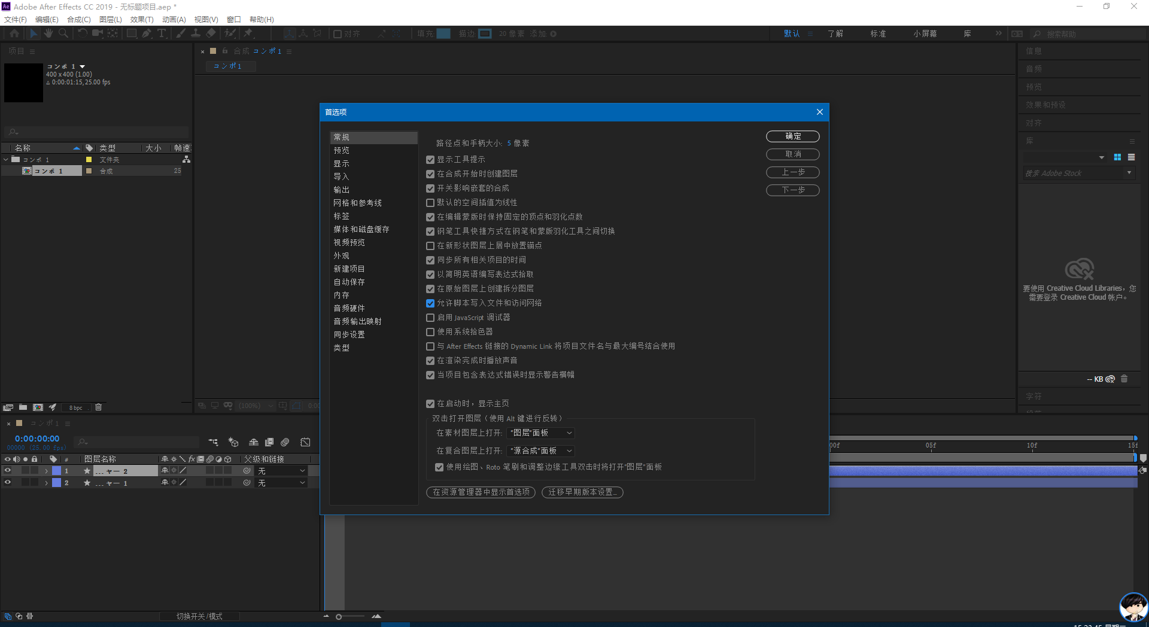Open parent dropdown for layer 1
The image size is (1149, 627).
tap(281, 471)
